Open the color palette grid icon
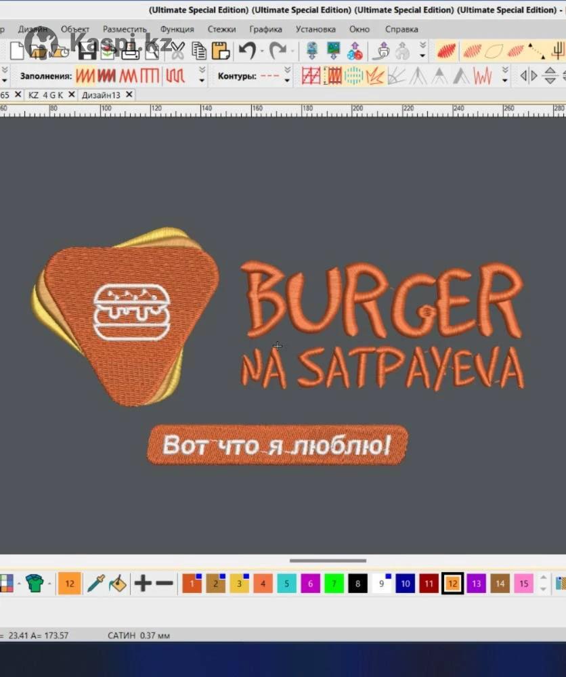This screenshot has height=677, width=566. [x=6, y=584]
